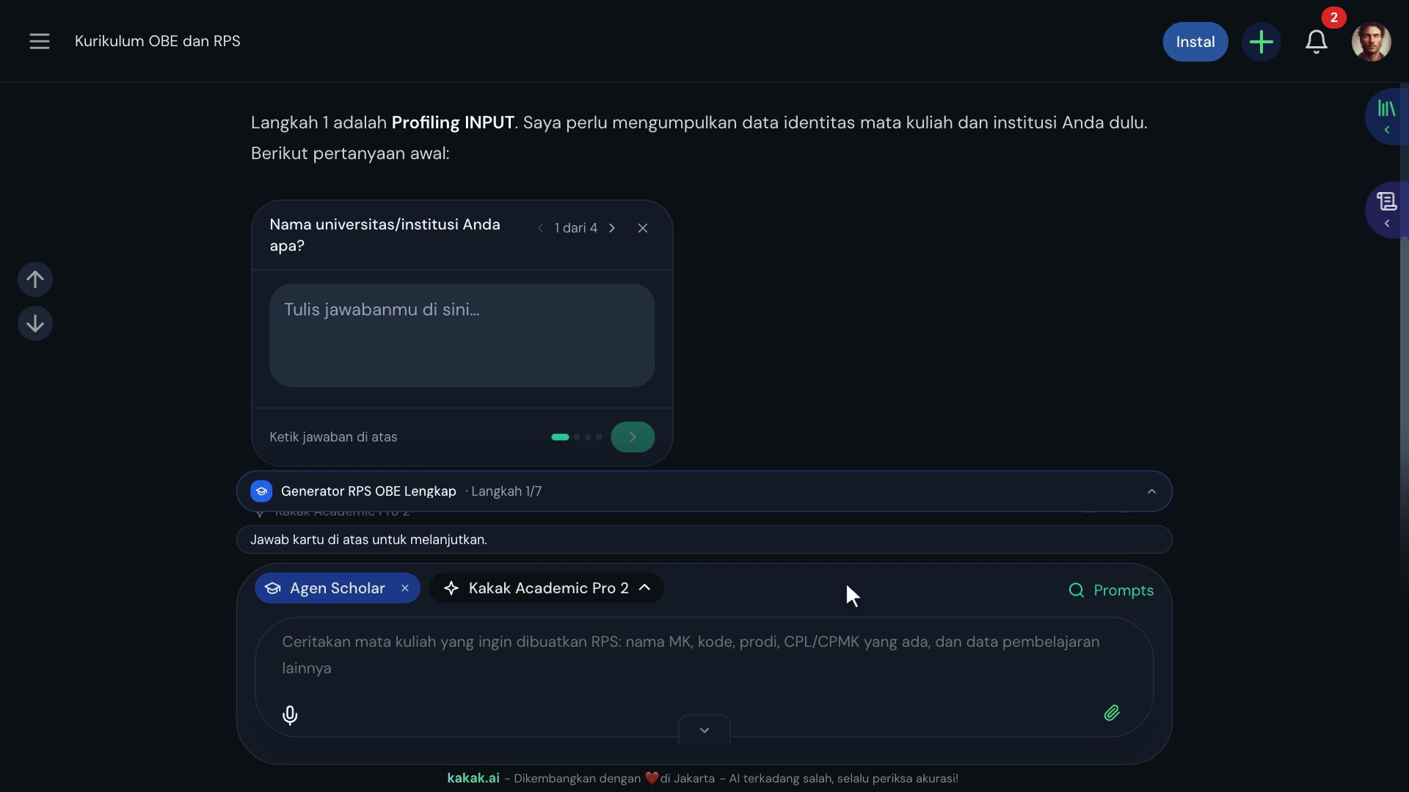Open the hamburger sidebar menu
Image resolution: width=1409 pixels, height=792 pixels.
pos(40,41)
